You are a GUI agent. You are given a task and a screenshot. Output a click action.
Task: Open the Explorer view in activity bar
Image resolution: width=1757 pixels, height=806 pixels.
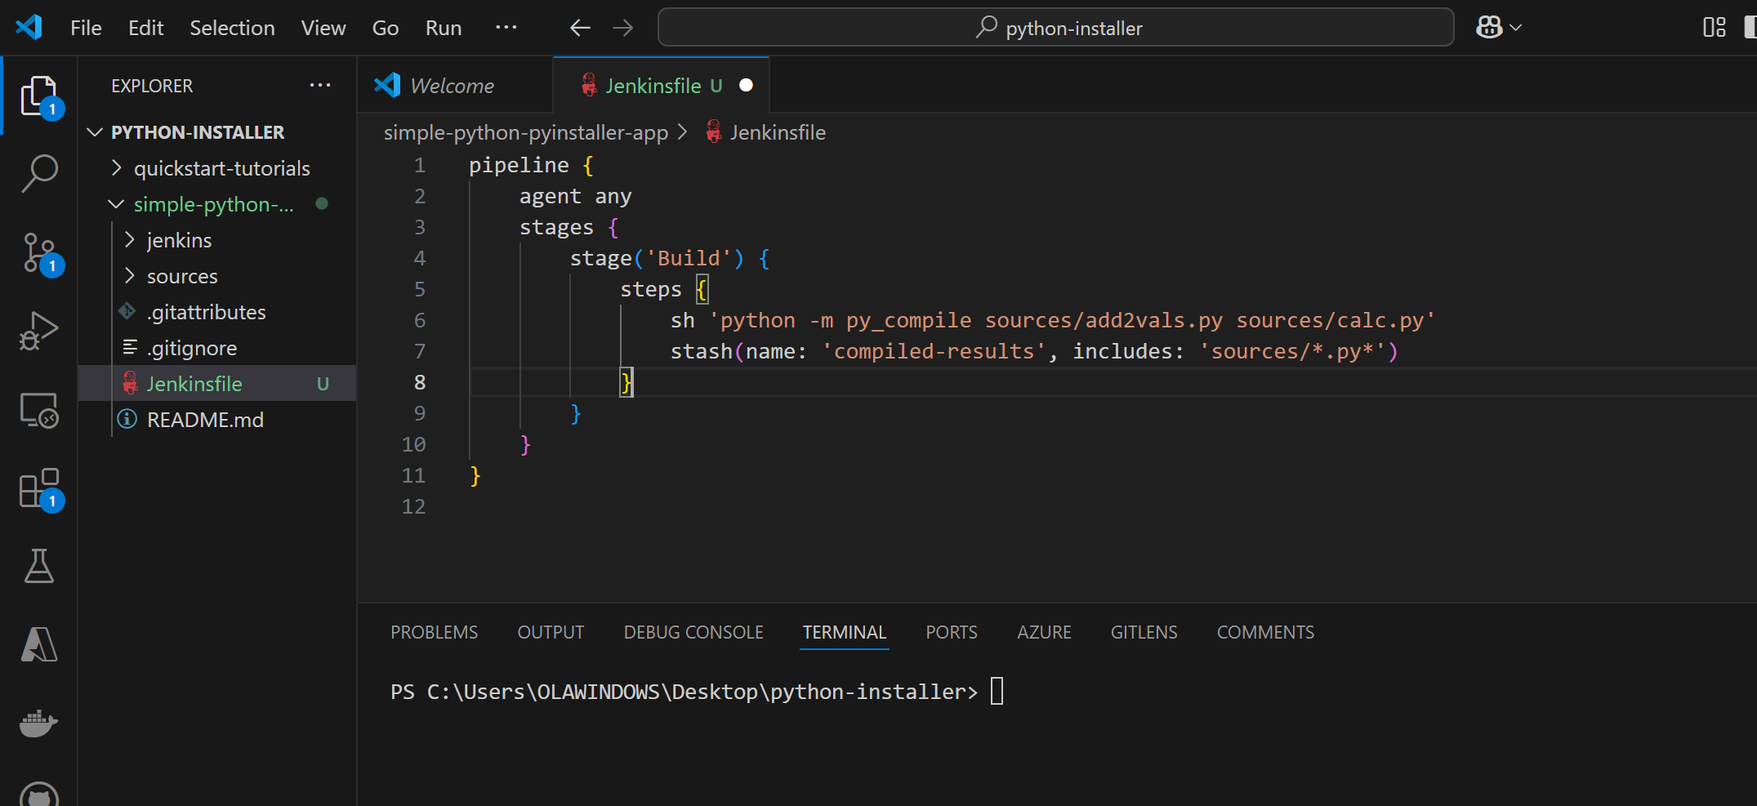[38, 96]
